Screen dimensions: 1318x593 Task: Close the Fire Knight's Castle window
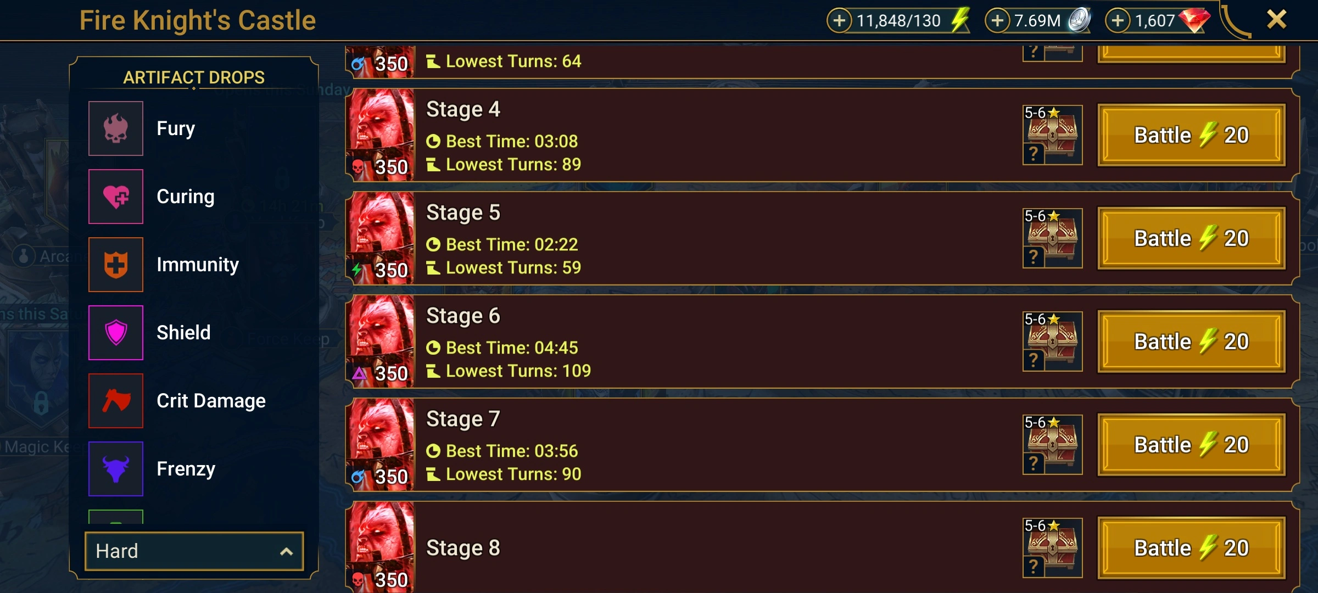(x=1276, y=20)
